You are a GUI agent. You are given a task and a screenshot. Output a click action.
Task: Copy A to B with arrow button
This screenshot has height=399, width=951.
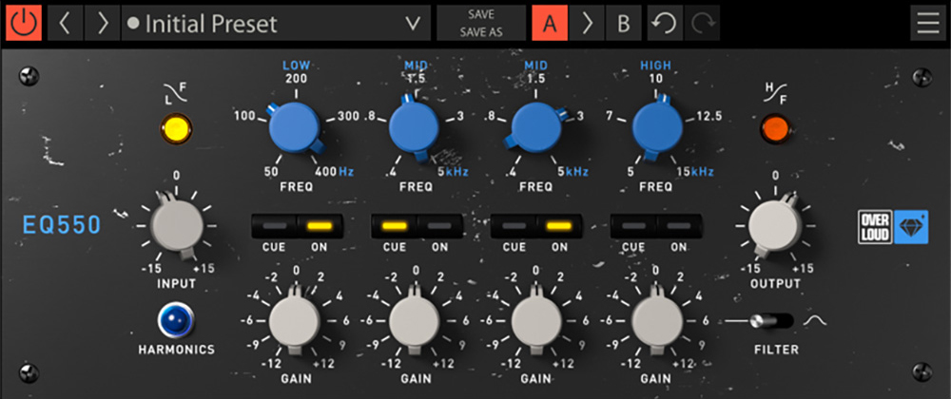587,23
